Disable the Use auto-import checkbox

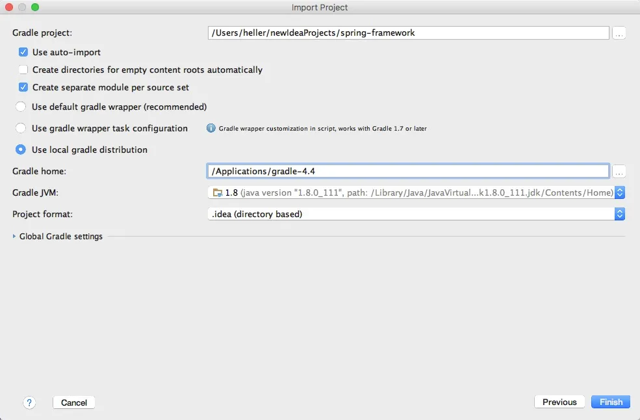coord(23,52)
